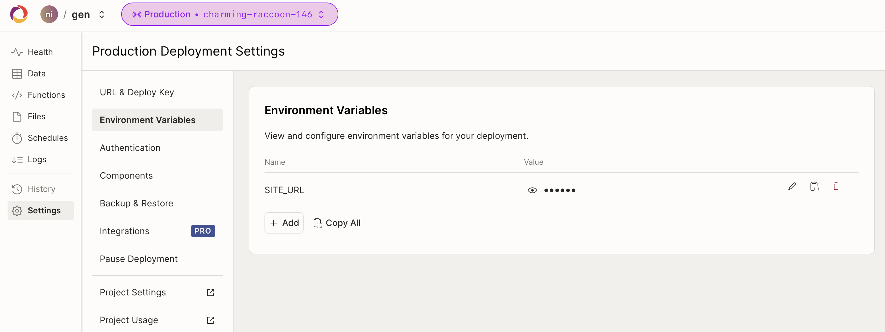
Task: Expand the gen project switcher
Action: (x=101, y=15)
